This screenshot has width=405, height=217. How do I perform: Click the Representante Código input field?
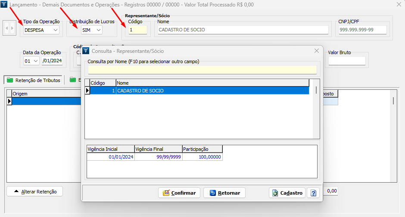(138, 30)
